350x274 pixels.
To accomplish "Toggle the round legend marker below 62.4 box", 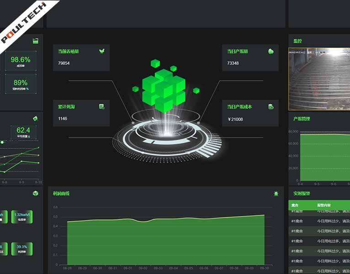I will point(2,142).
